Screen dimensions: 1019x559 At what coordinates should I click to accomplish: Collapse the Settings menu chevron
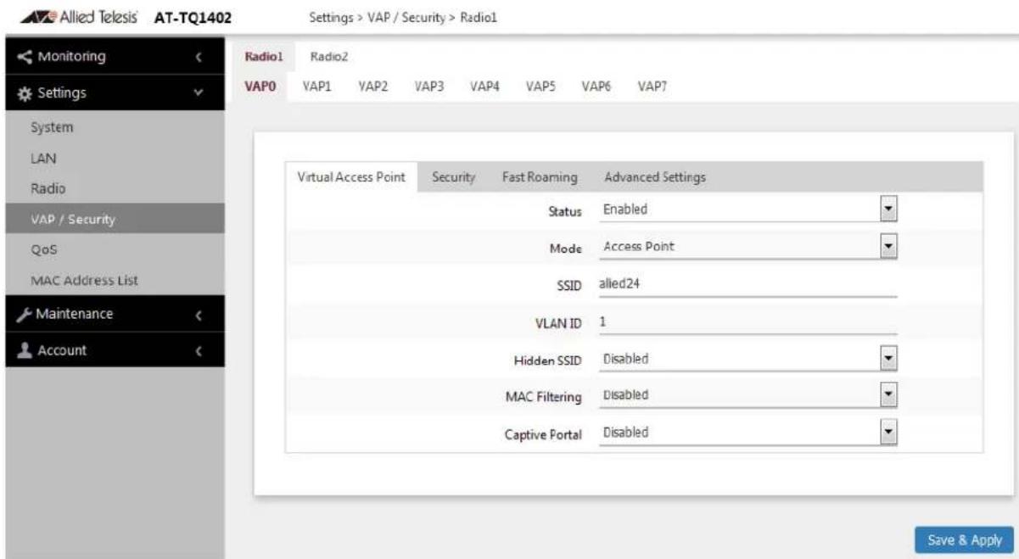pos(199,92)
